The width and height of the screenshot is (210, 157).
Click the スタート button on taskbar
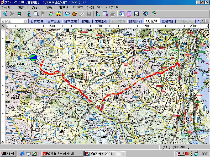click(x=8, y=154)
